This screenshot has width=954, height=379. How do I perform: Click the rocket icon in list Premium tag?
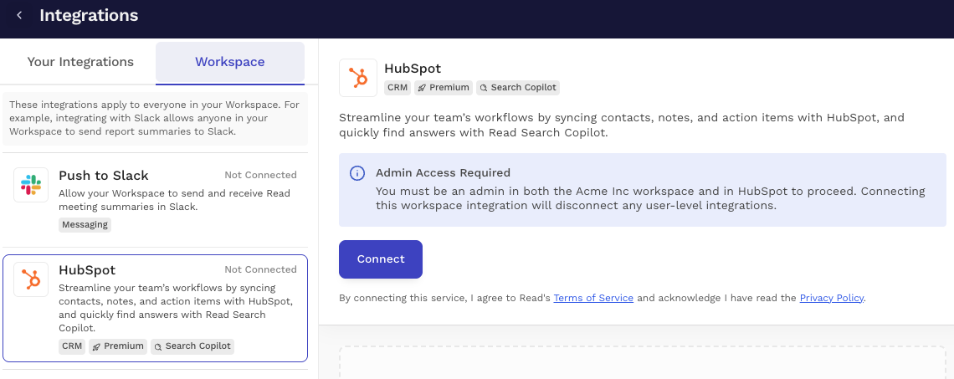tap(97, 346)
